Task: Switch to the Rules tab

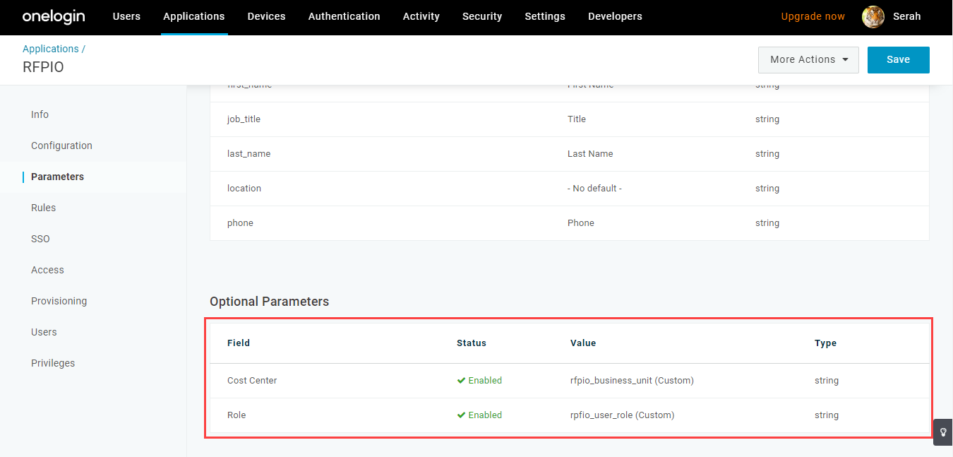Action: tap(43, 208)
